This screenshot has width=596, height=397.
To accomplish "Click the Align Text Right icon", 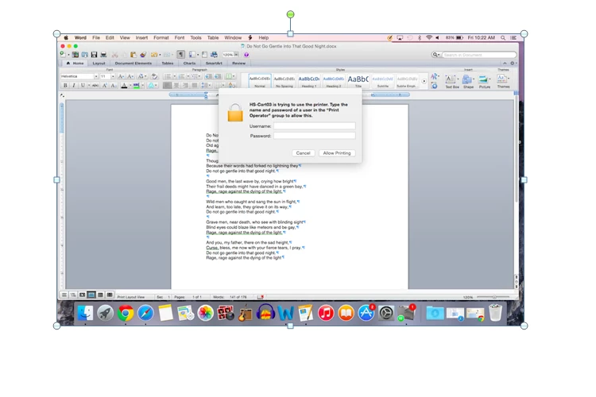I will tap(185, 86).
